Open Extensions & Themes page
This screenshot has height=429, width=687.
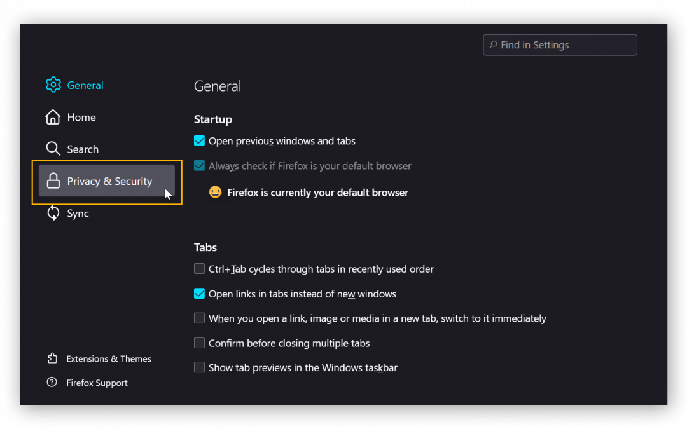pos(108,358)
